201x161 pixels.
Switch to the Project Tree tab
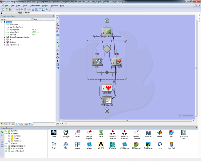(x=7, y=124)
